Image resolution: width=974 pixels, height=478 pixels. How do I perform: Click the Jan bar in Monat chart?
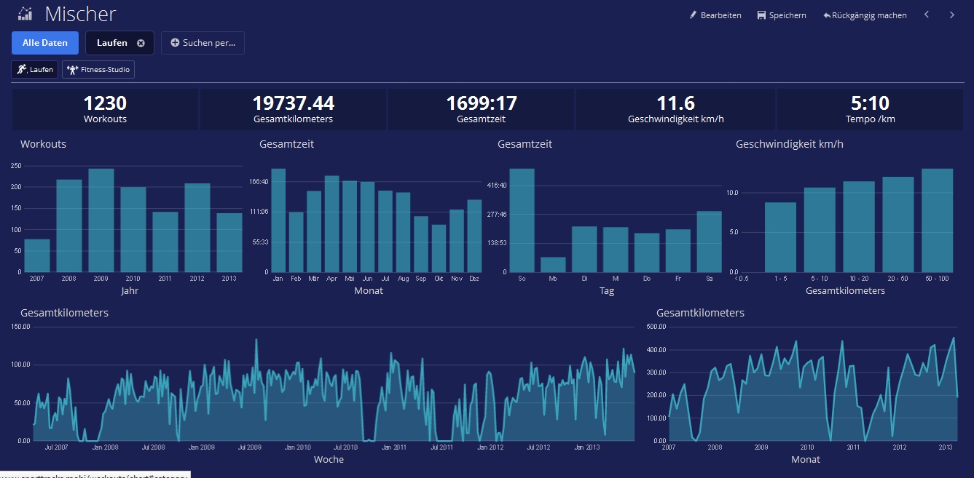(278, 220)
